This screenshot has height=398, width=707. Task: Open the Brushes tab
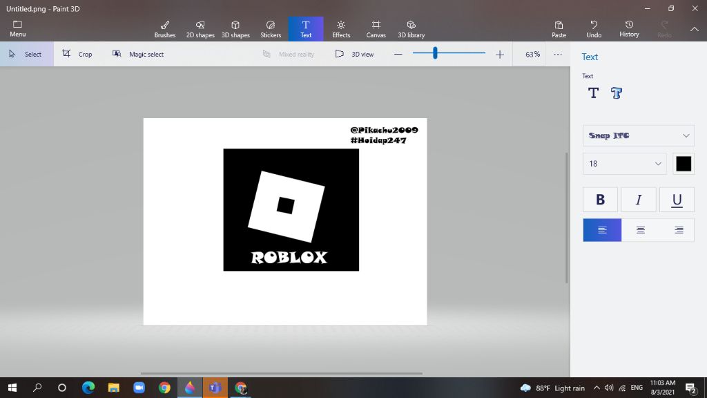pos(165,29)
